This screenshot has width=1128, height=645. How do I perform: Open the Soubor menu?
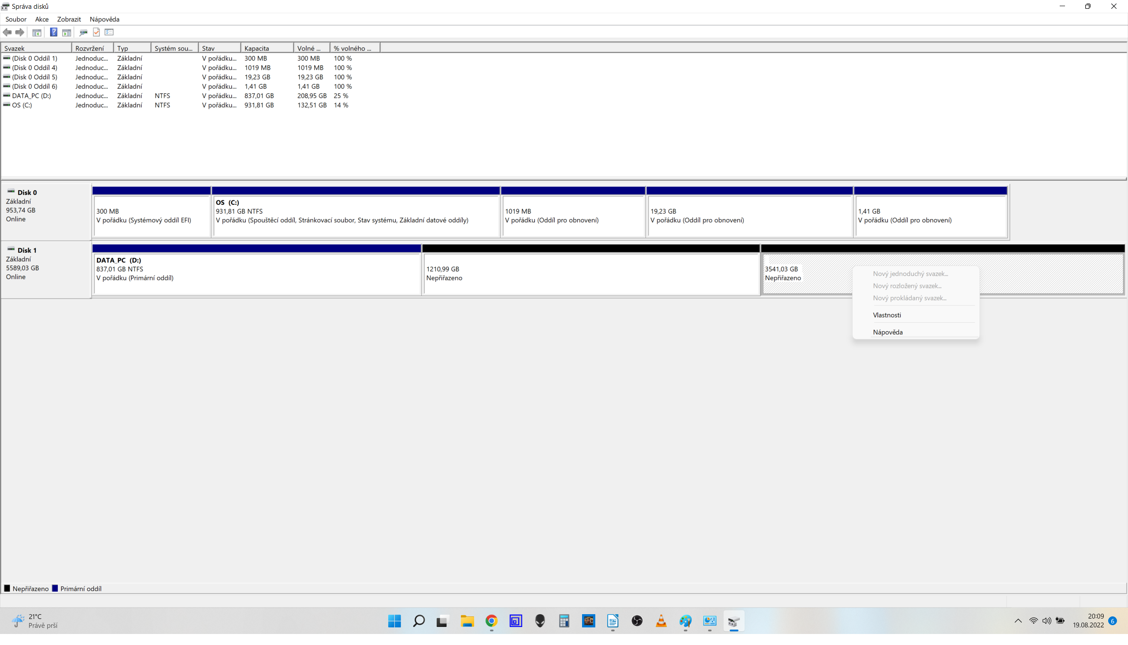point(15,19)
